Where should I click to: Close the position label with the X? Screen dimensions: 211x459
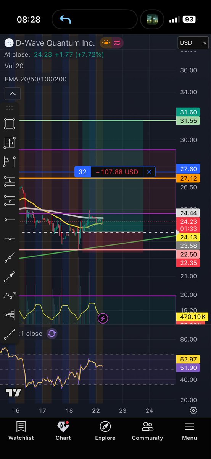[x=149, y=172]
